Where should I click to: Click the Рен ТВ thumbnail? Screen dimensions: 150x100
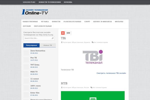pos(26,59)
